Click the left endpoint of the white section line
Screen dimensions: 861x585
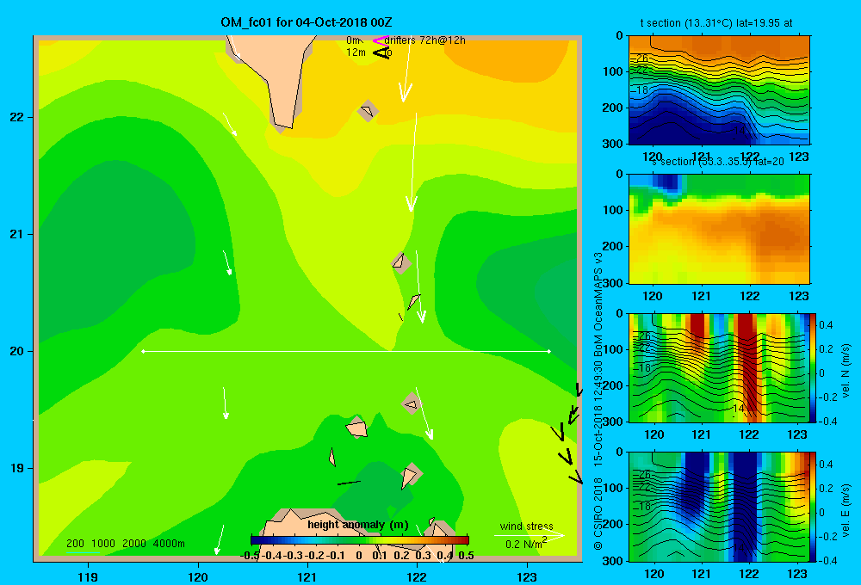pos(143,351)
